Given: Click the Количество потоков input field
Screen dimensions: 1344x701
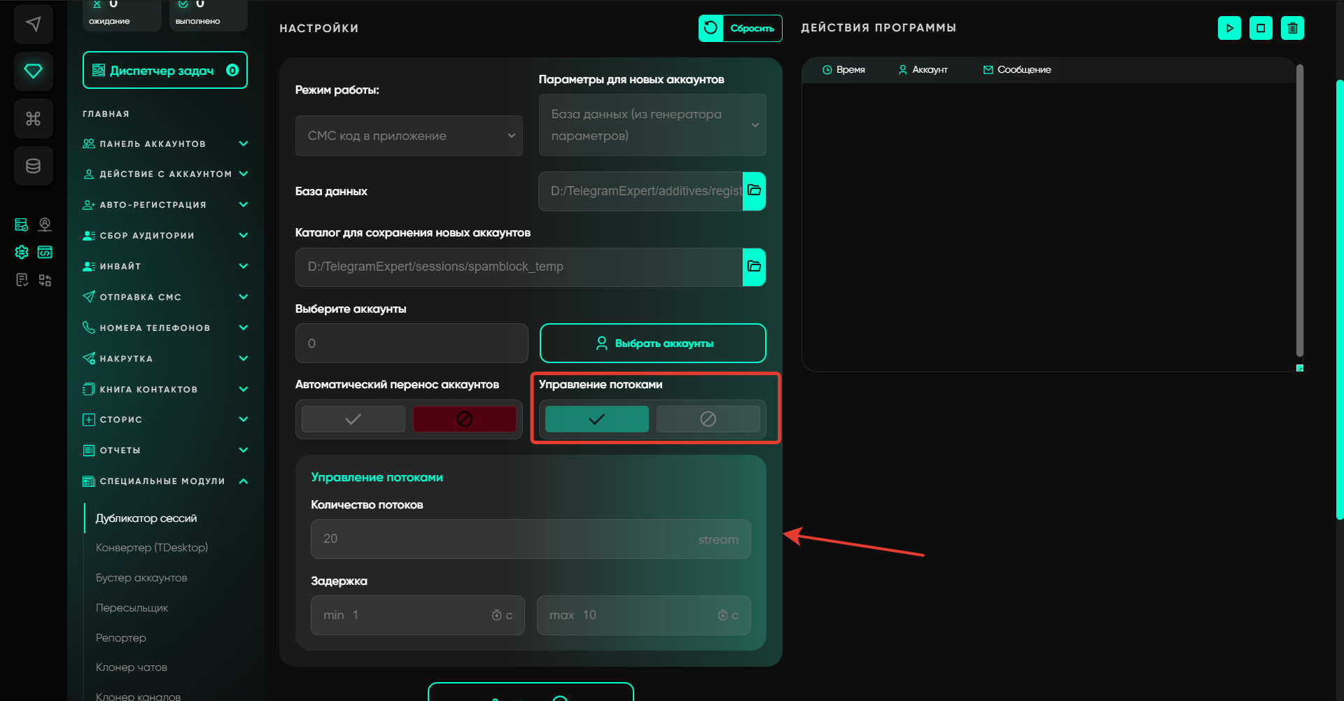Looking at the screenshot, I should (x=530, y=539).
